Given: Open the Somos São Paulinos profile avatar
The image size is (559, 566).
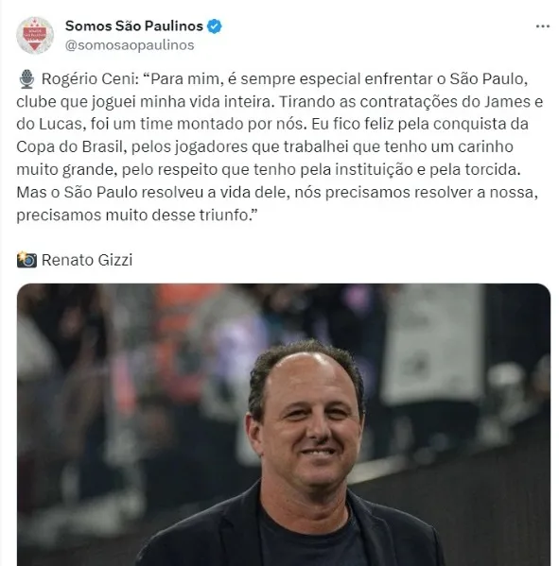Looking at the screenshot, I should tap(35, 35).
